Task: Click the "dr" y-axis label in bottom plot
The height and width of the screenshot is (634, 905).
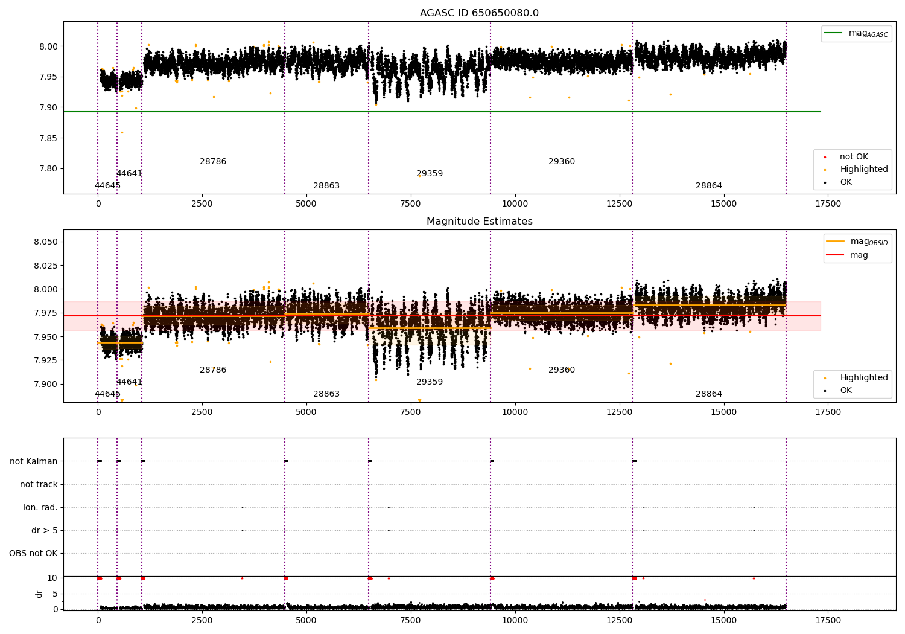Action: 39,594
